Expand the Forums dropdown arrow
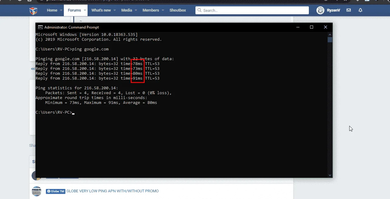 tap(85, 10)
